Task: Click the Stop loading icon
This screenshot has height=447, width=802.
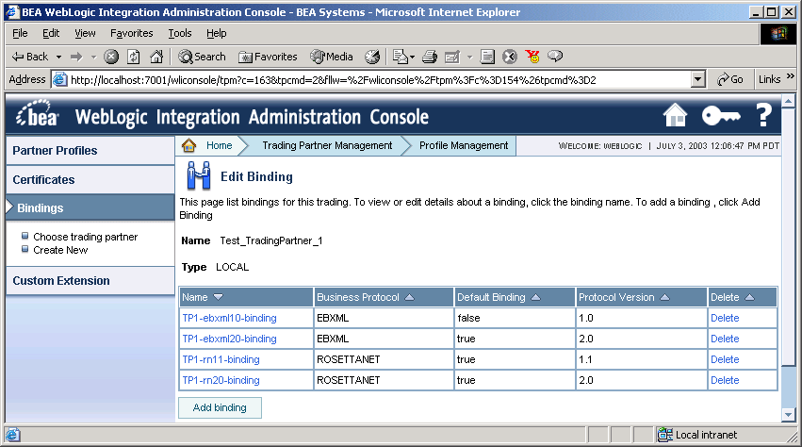Action: [111, 57]
